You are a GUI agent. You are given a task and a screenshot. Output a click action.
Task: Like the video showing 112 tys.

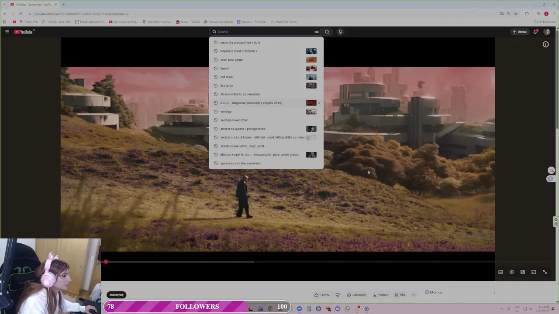322,295
